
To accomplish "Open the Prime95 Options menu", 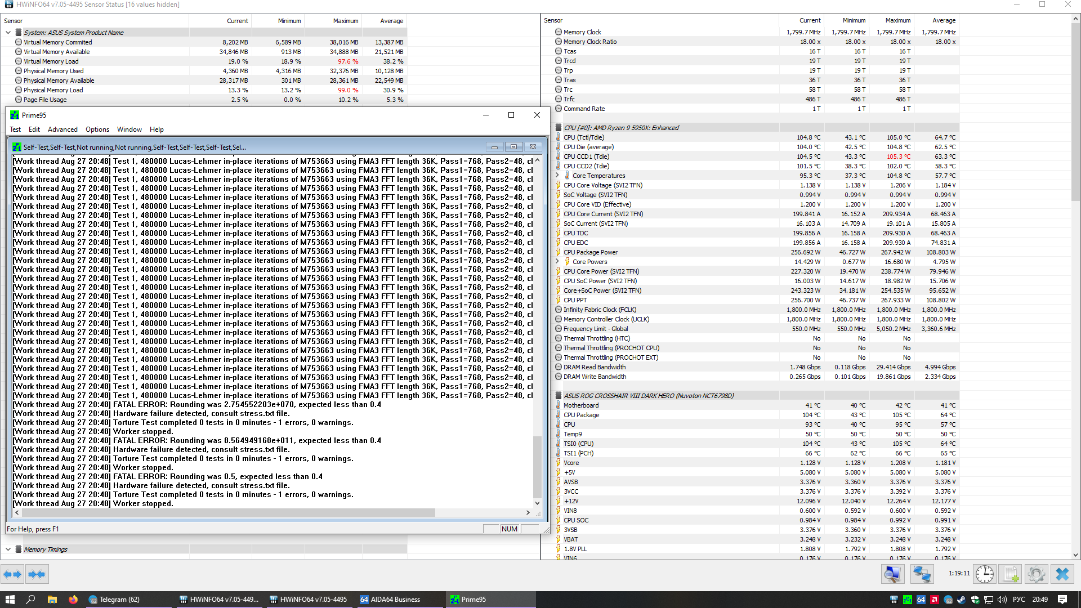I will pos(97,129).
